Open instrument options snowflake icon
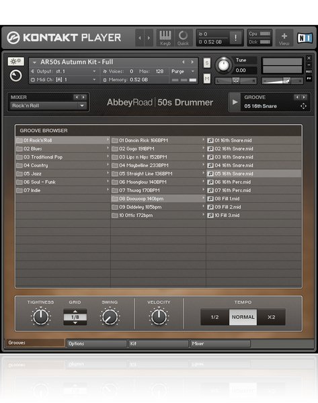Image resolution: width=318 pixels, height=403 pixels. (15, 61)
